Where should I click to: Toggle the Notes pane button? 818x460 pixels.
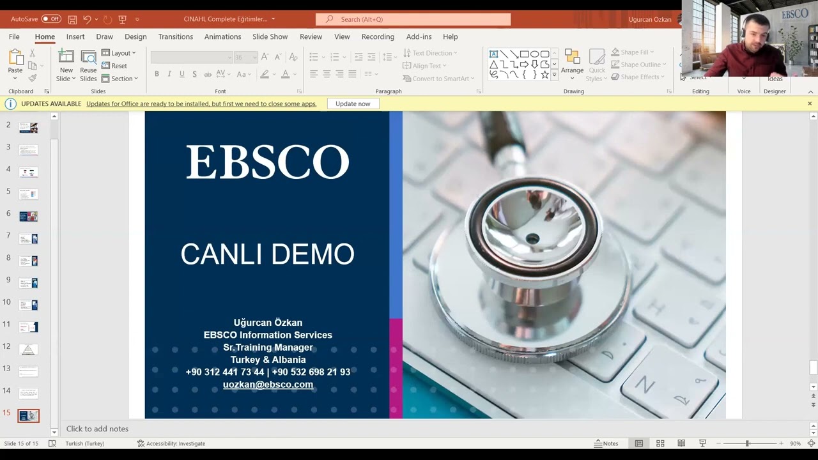606,443
